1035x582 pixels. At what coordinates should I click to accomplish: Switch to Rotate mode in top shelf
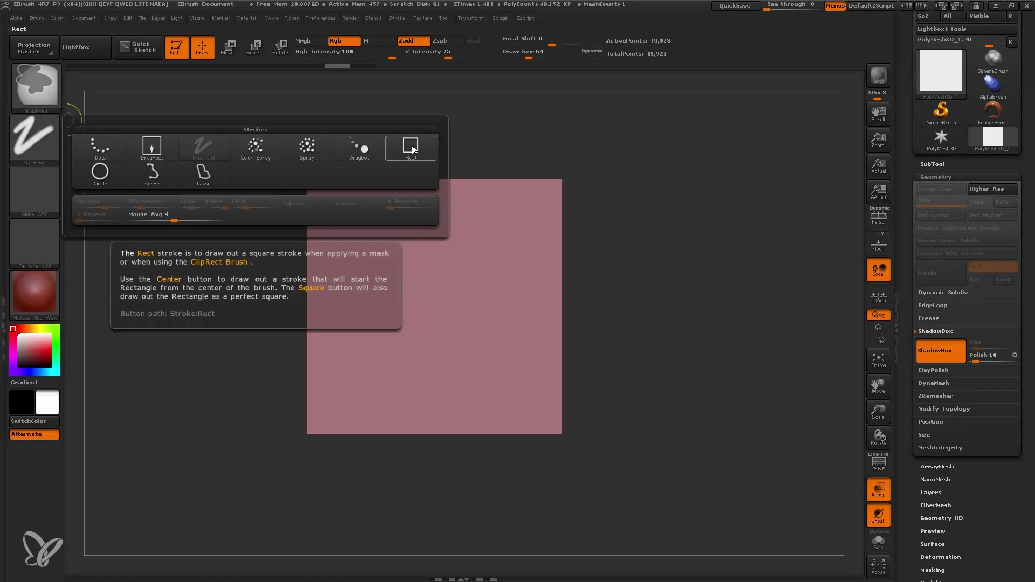pos(280,47)
